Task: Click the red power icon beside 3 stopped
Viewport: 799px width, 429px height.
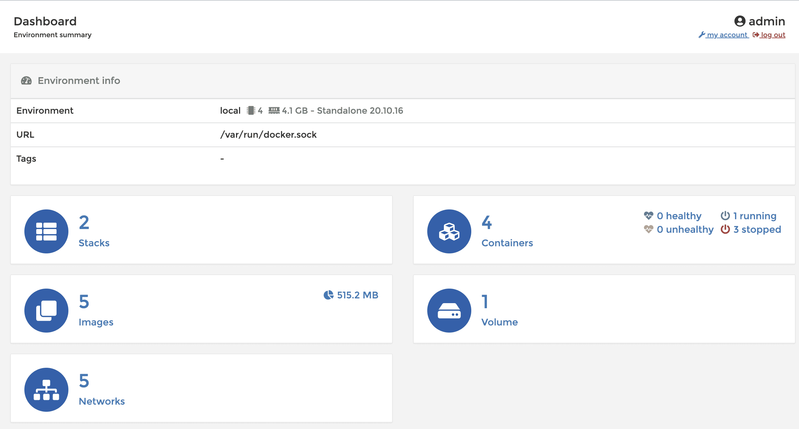Action: pyautogui.click(x=726, y=229)
